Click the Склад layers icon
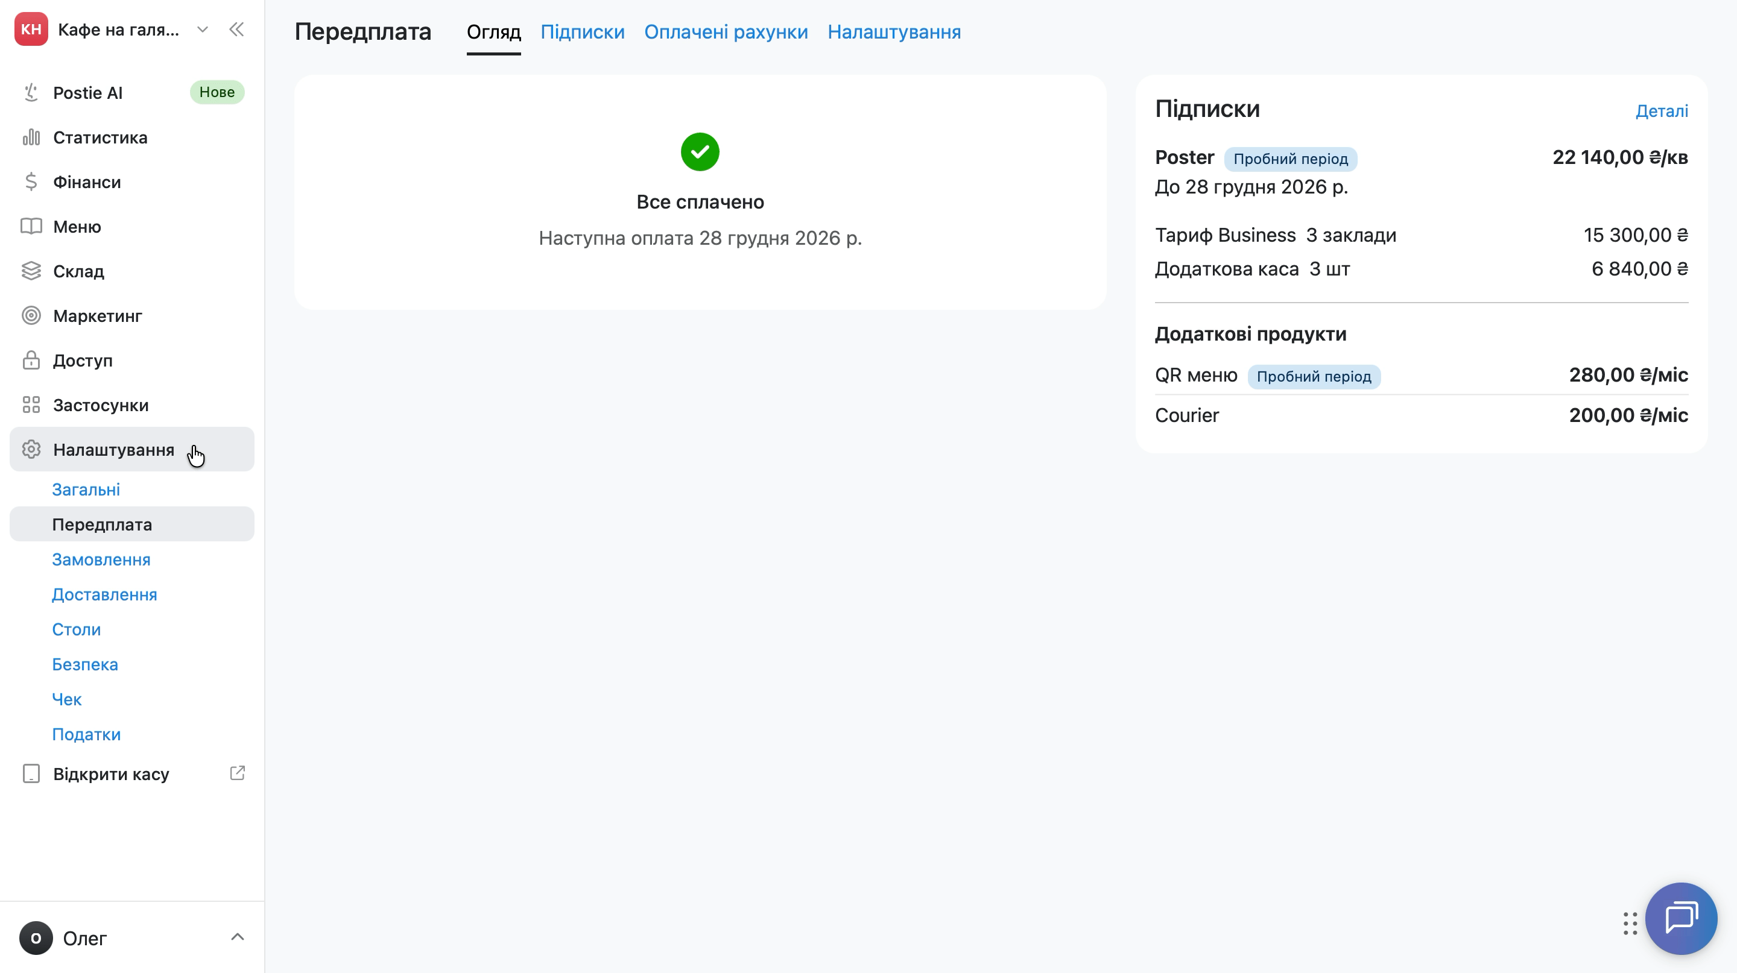This screenshot has width=1737, height=973. pyautogui.click(x=31, y=271)
